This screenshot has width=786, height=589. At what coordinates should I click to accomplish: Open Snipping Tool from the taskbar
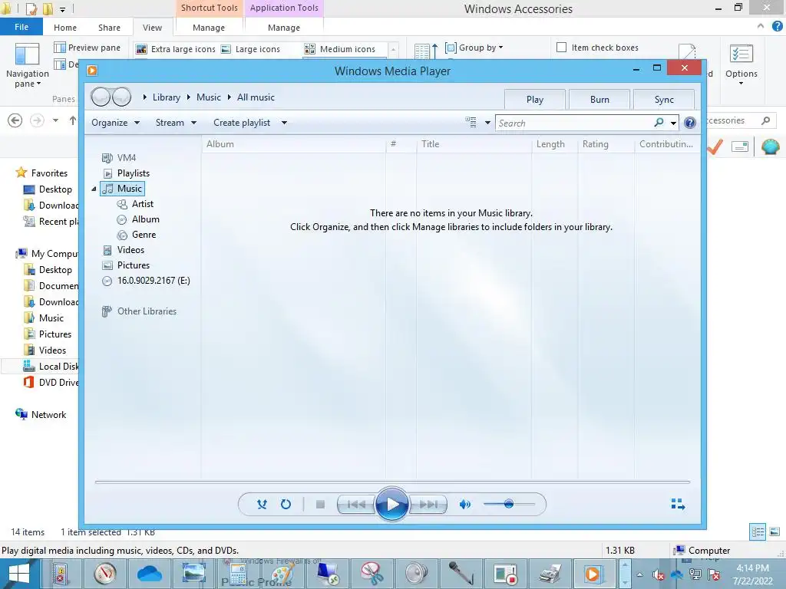pyautogui.click(x=372, y=574)
